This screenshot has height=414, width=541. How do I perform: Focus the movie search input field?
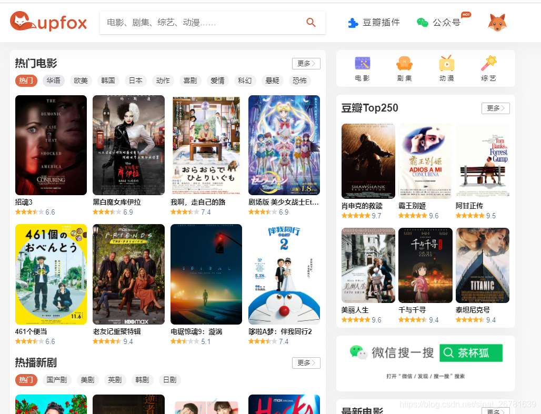[213, 23]
